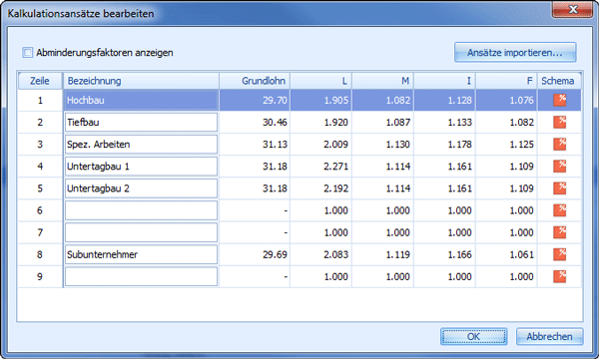The image size is (599, 359).
Task: Open schema icon in row 9
Action: (560, 276)
